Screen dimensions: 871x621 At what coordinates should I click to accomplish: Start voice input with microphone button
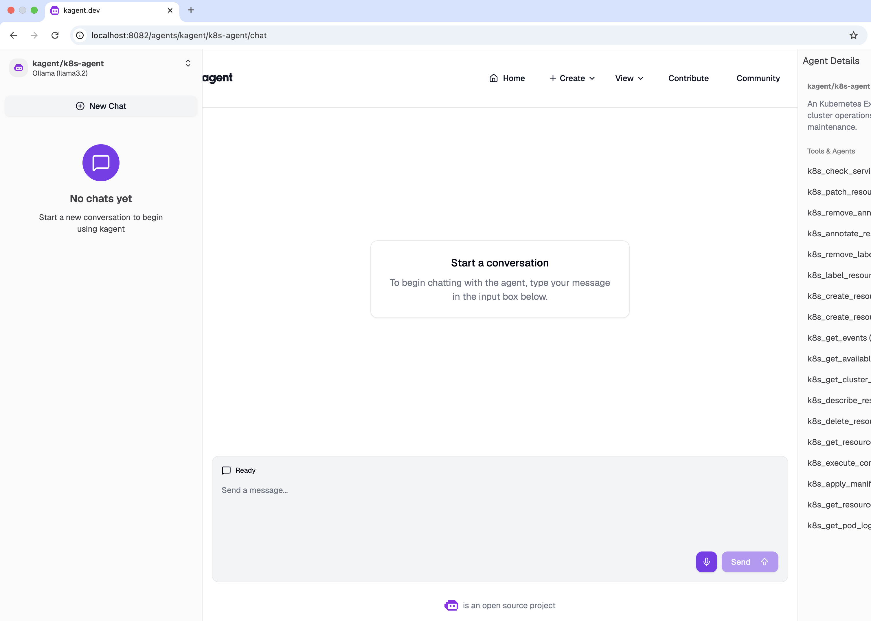[x=706, y=562]
